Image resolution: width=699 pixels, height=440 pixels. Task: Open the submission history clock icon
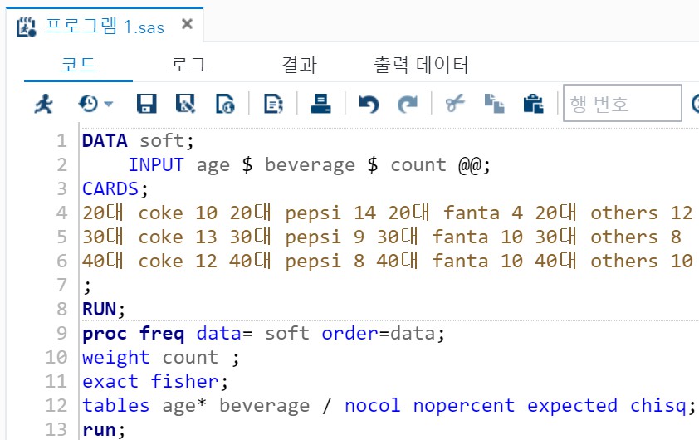pos(88,104)
